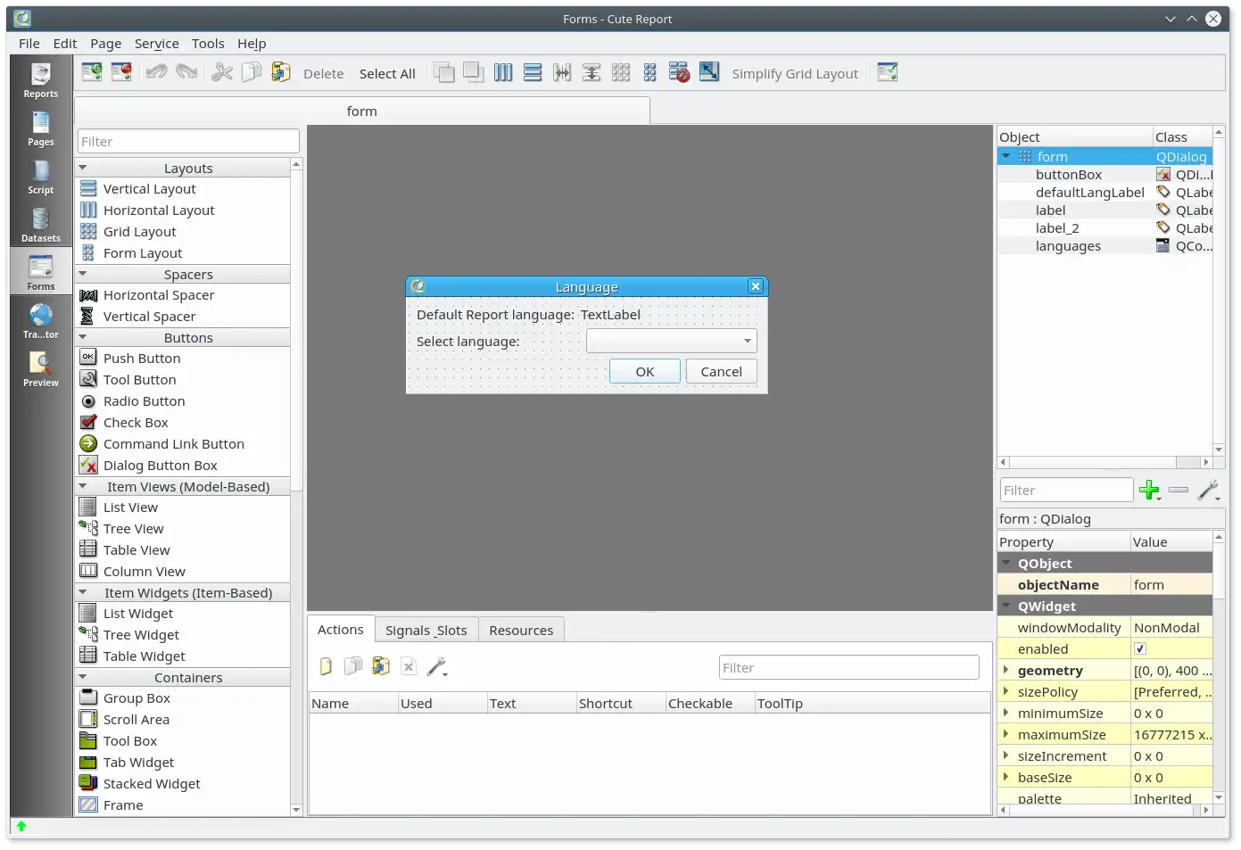Expand the sizePolicy property row
1241x850 pixels.
[x=1006, y=692]
